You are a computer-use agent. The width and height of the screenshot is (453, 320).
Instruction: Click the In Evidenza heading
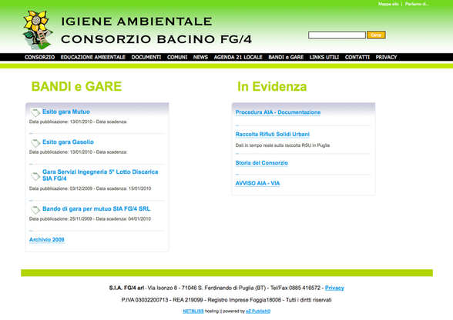point(272,86)
